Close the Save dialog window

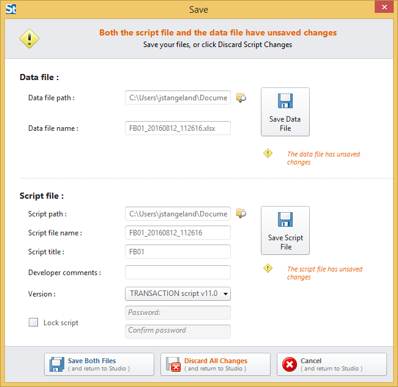point(383,8)
